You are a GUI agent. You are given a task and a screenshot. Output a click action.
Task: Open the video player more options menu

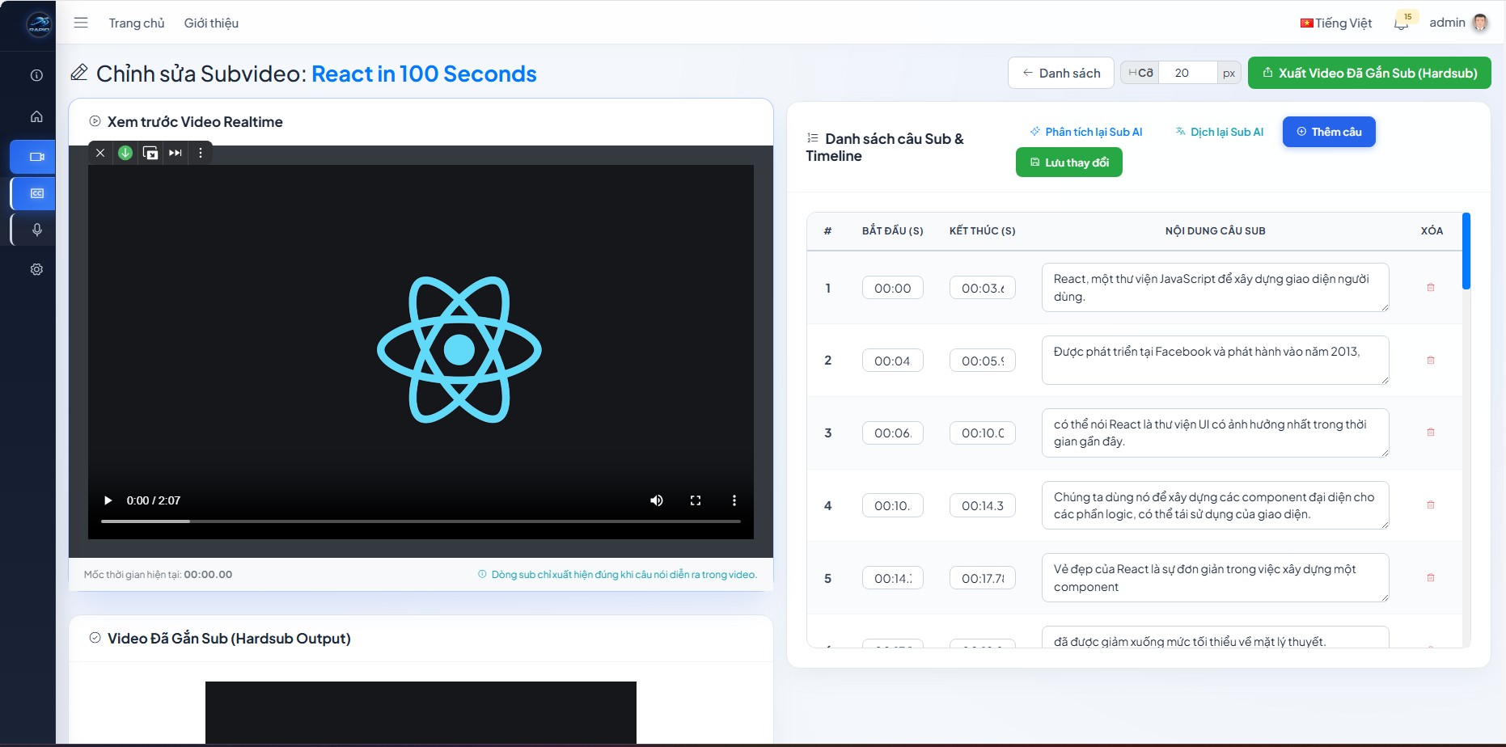[x=734, y=500]
